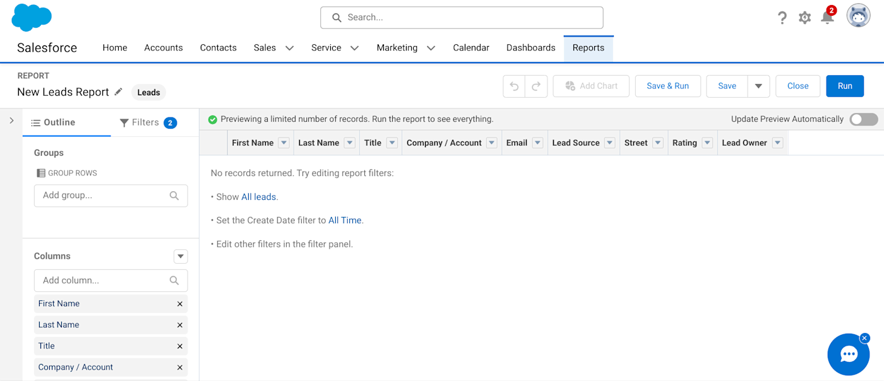Remove the Title column with X
This screenshot has height=381, width=884.
180,346
